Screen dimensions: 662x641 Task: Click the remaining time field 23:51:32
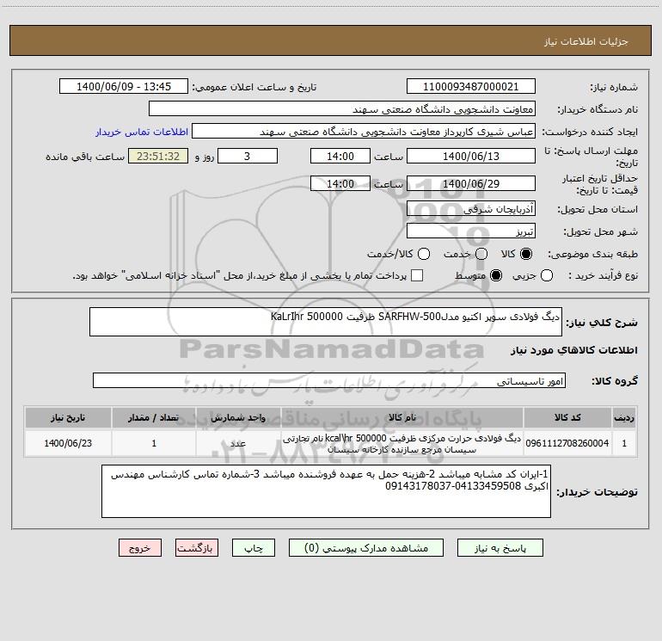[158, 156]
